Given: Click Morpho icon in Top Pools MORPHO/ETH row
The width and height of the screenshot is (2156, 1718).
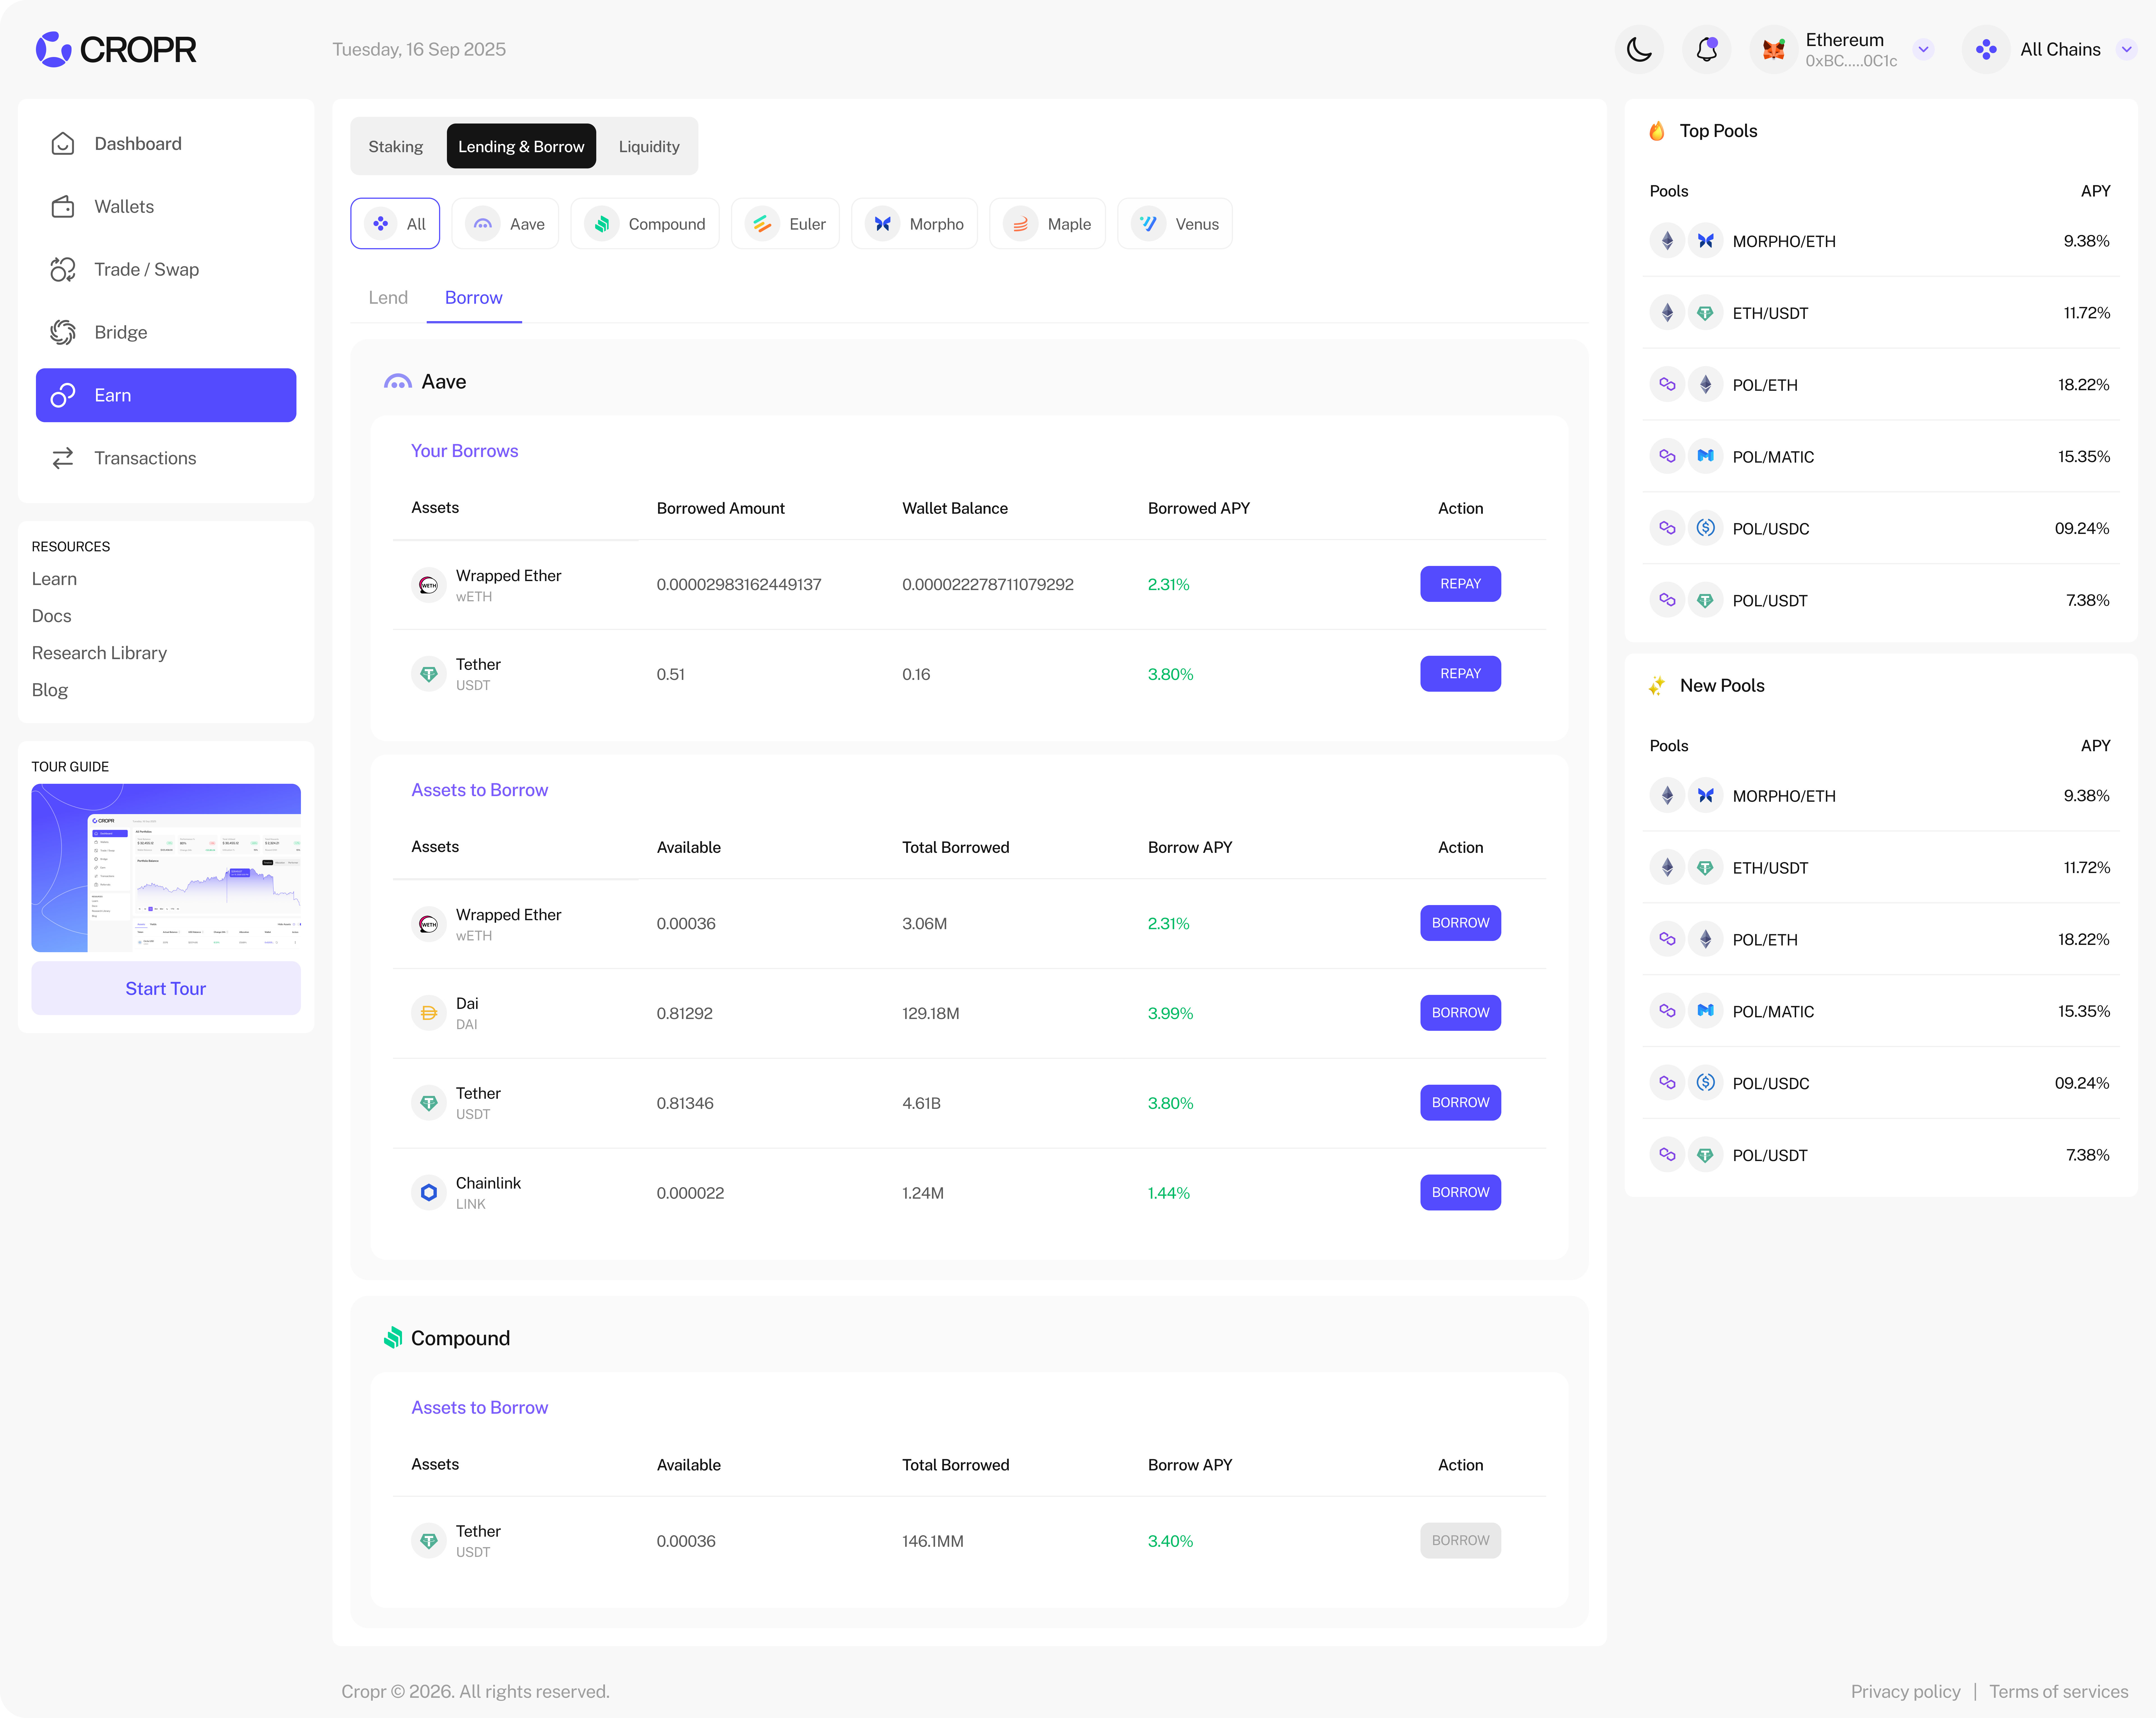Looking at the screenshot, I should (x=1706, y=241).
